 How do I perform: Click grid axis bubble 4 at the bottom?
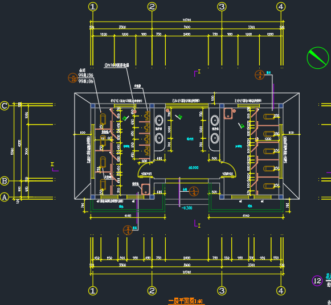(x=281, y=291)
